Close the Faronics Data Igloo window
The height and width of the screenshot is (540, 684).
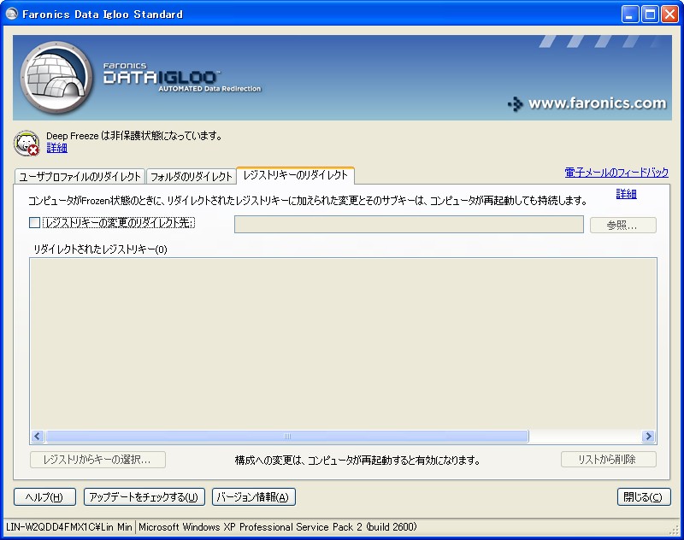tap(669, 15)
